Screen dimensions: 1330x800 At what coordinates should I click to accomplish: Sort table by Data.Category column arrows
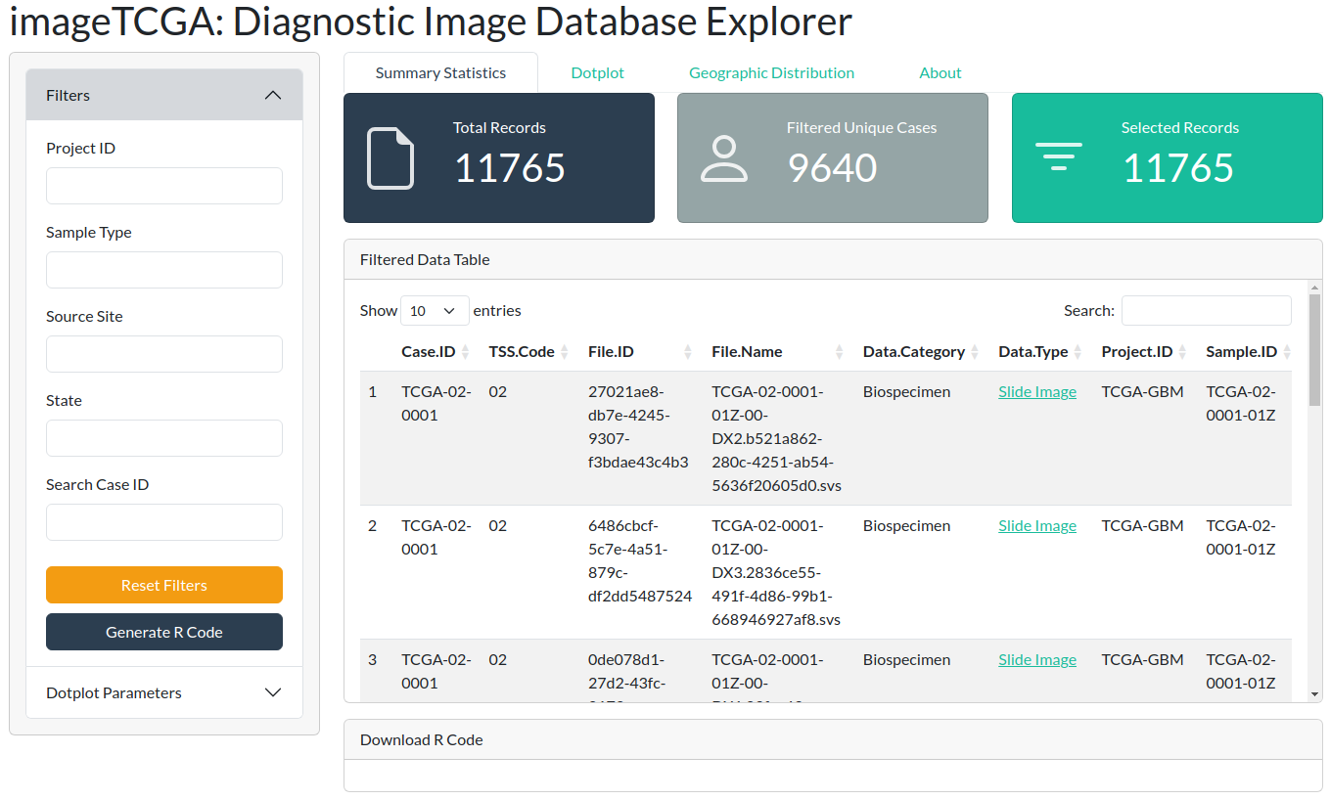[x=975, y=352]
